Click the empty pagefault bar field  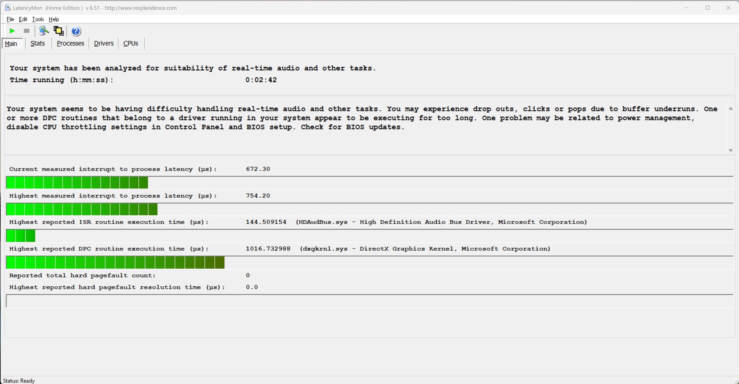tap(369, 301)
